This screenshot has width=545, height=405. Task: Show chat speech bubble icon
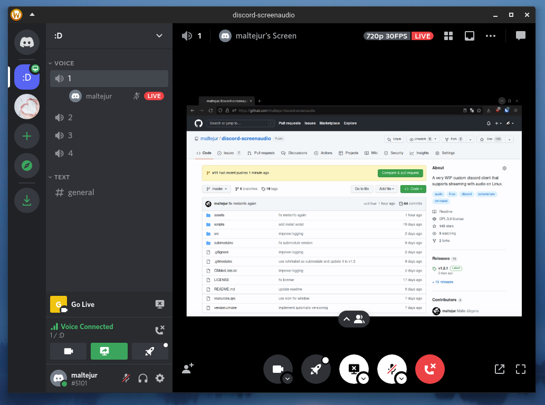point(521,36)
